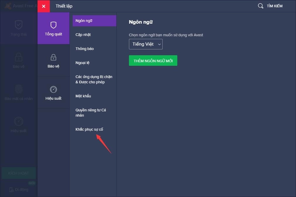Click the Di động mobile icon

[x=11, y=190]
